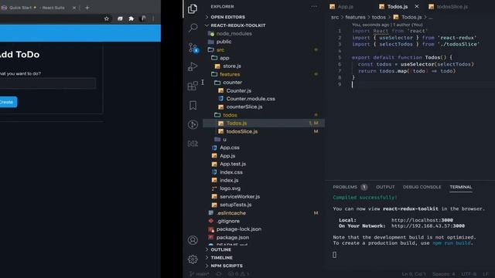Expand the NPM Scripts section
Viewport: 495px width, 278px height.
point(227,266)
